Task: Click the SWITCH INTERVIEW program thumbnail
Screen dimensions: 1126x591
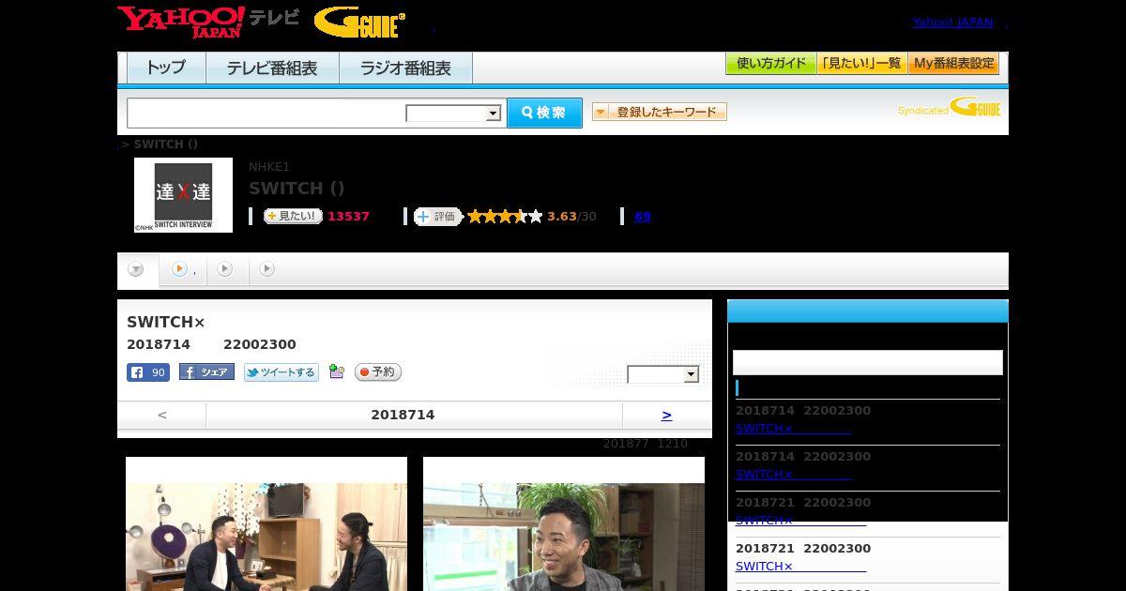Action: tap(183, 195)
